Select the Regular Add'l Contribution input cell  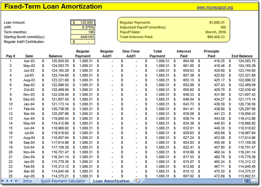click(83, 42)
